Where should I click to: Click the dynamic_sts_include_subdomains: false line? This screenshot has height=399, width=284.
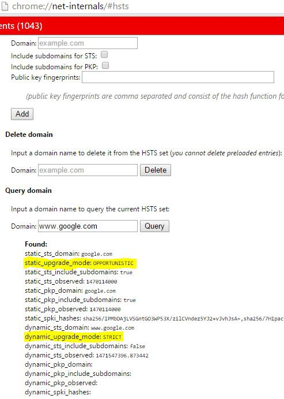(x=85, y=346)
